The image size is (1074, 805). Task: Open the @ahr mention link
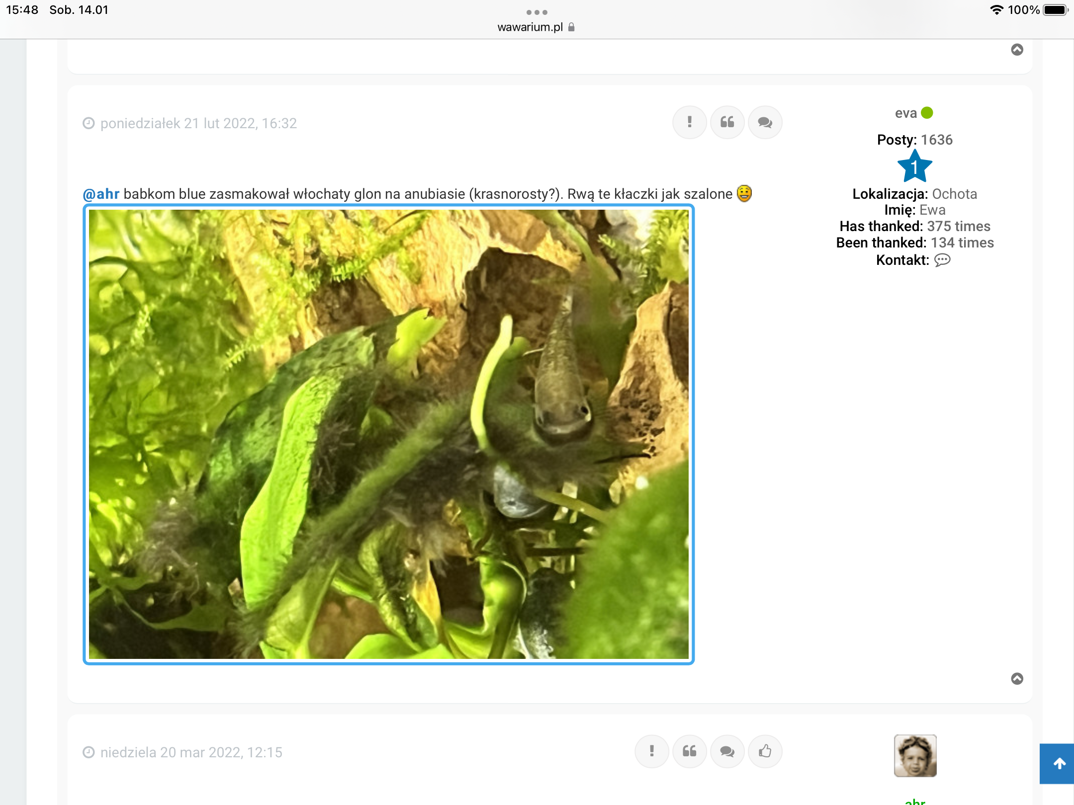tap(101, 194)
